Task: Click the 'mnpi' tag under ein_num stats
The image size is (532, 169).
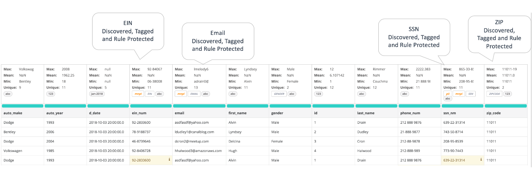Action: [x=137, y=94]
